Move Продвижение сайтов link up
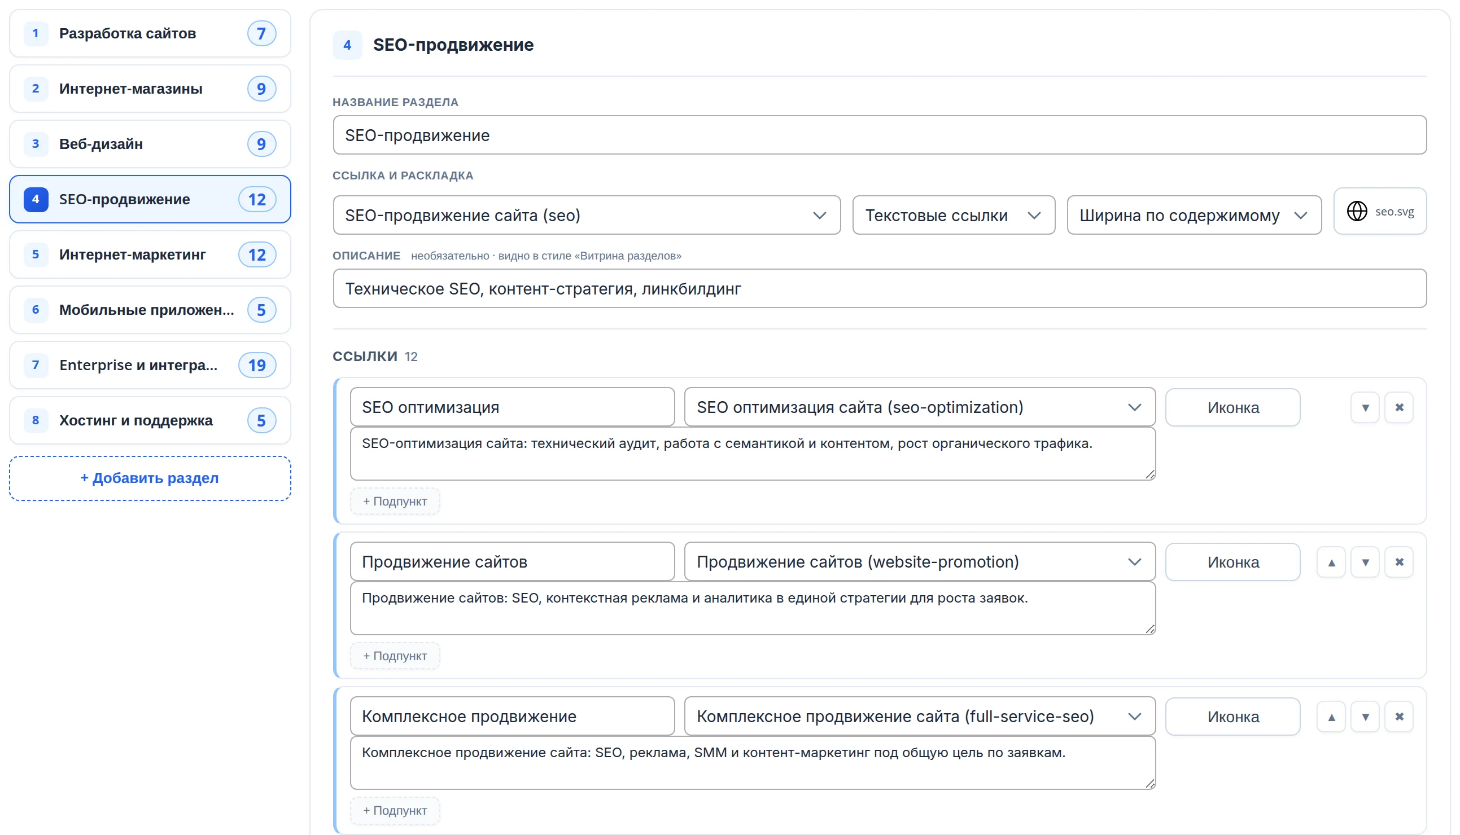Image resolution: width=1460 pixels, height=835 pixels. point(1331,562)
